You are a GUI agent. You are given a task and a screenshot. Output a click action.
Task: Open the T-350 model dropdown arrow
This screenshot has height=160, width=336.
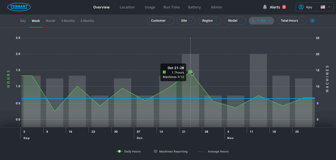point(270,21)
